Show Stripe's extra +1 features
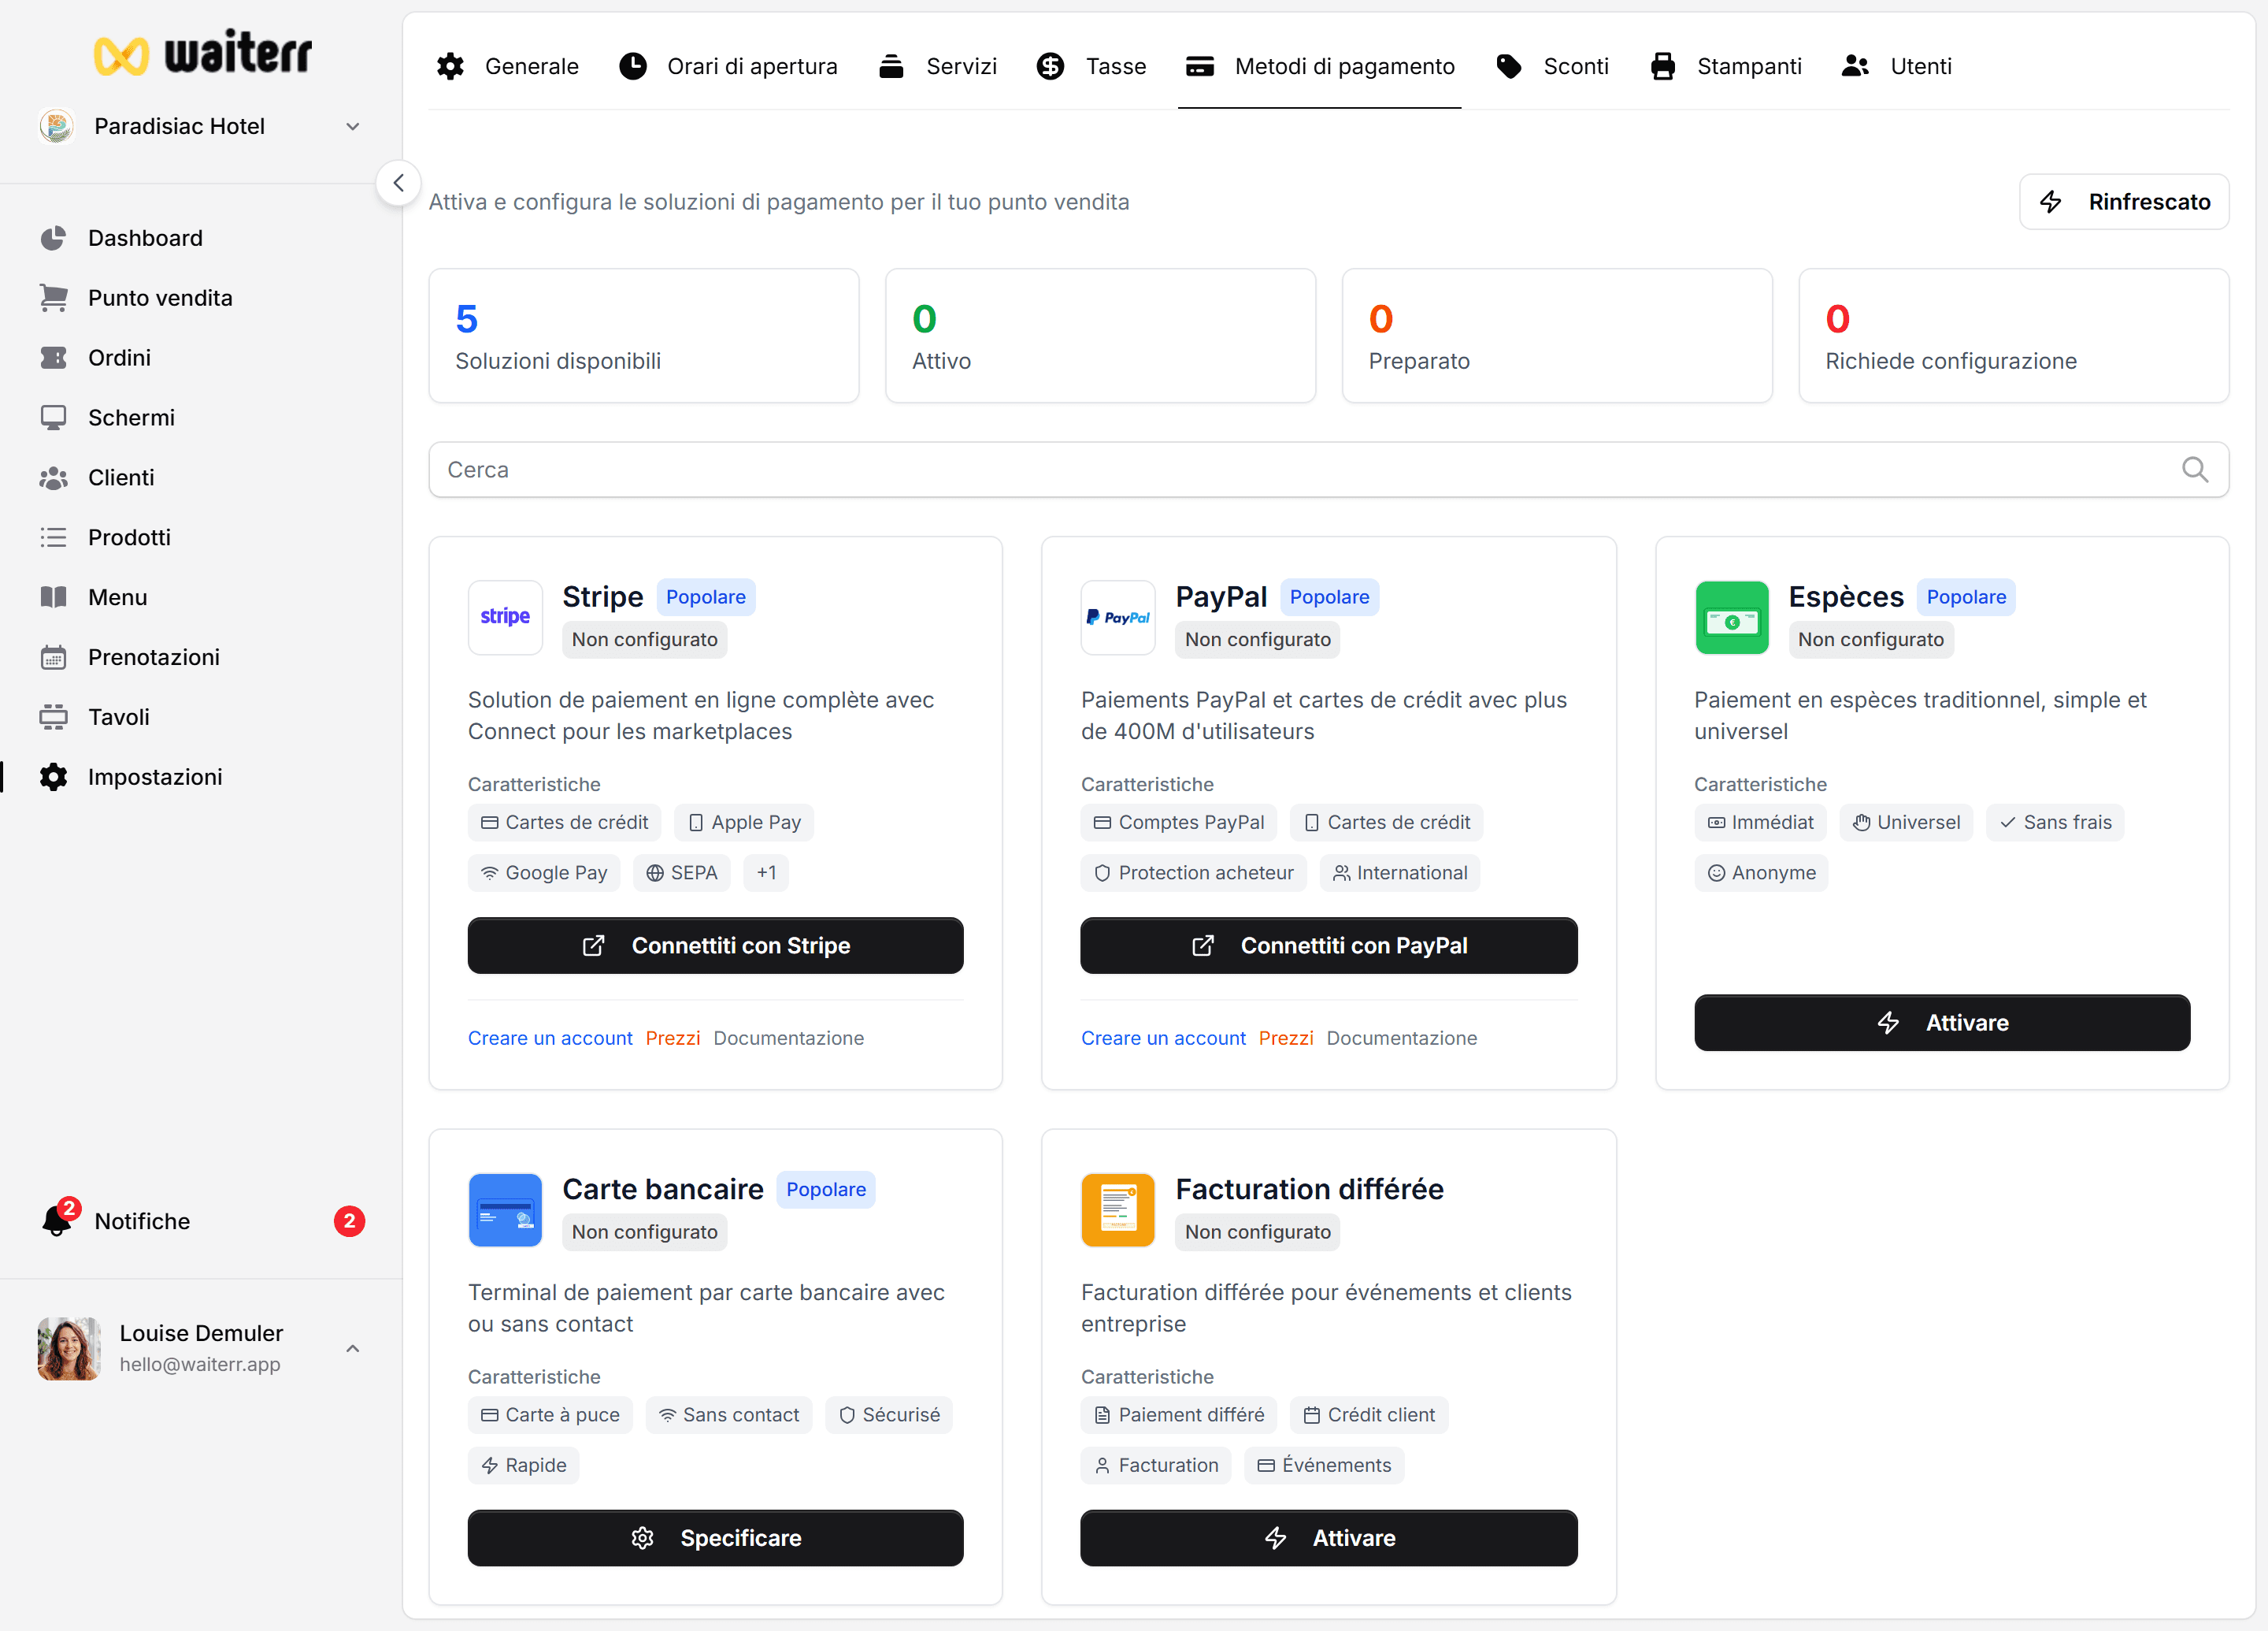Screen dimensions: 2268x1631 point(766,872)
